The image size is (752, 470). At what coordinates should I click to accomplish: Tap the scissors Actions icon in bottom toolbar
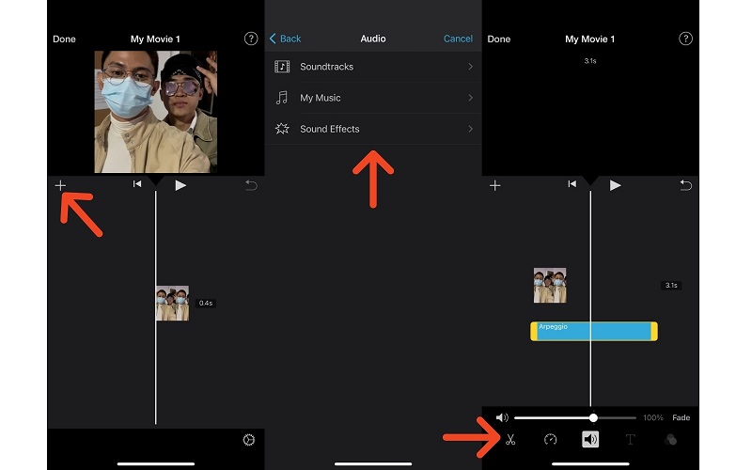coord(510,439)
